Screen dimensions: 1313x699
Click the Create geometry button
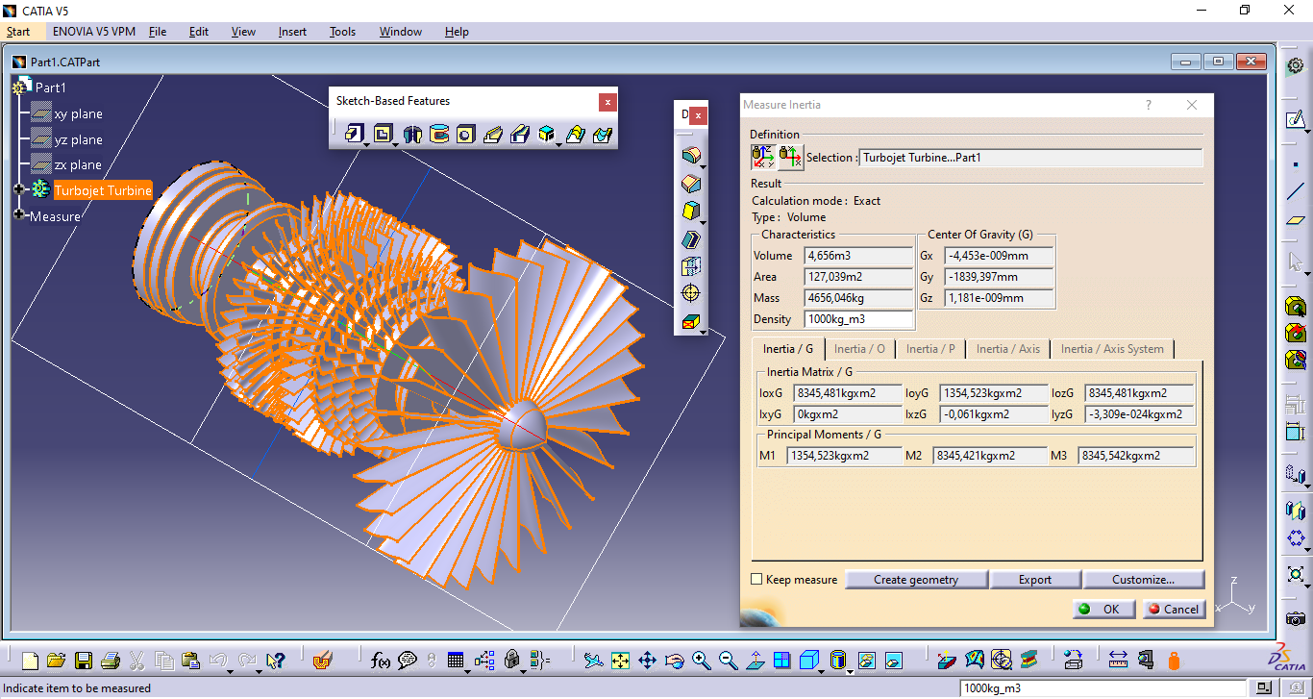pyautogui.click(x=916, y=580)
